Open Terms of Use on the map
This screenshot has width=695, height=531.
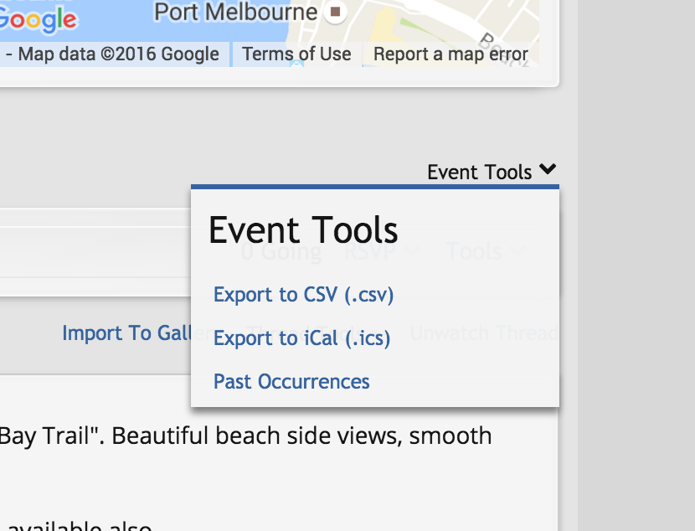296,54
